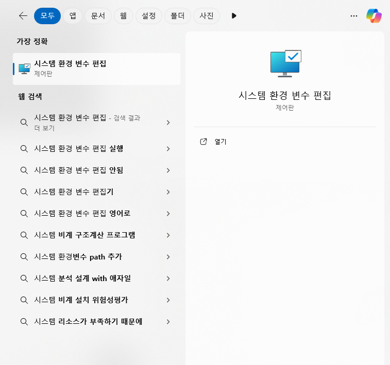Click search icon beside 시스템 리소스가 부족하기 때문에
The height and width of the screenshot is (365, 390).
(x=24, y=322)
